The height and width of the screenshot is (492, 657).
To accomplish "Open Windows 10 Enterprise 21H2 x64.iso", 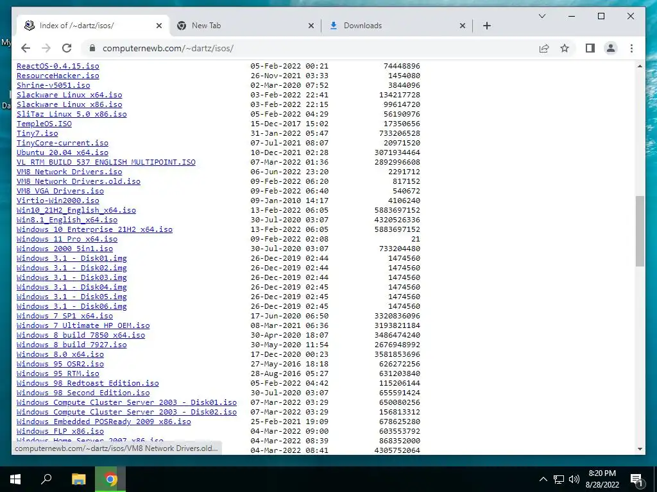I will [95, 230].
